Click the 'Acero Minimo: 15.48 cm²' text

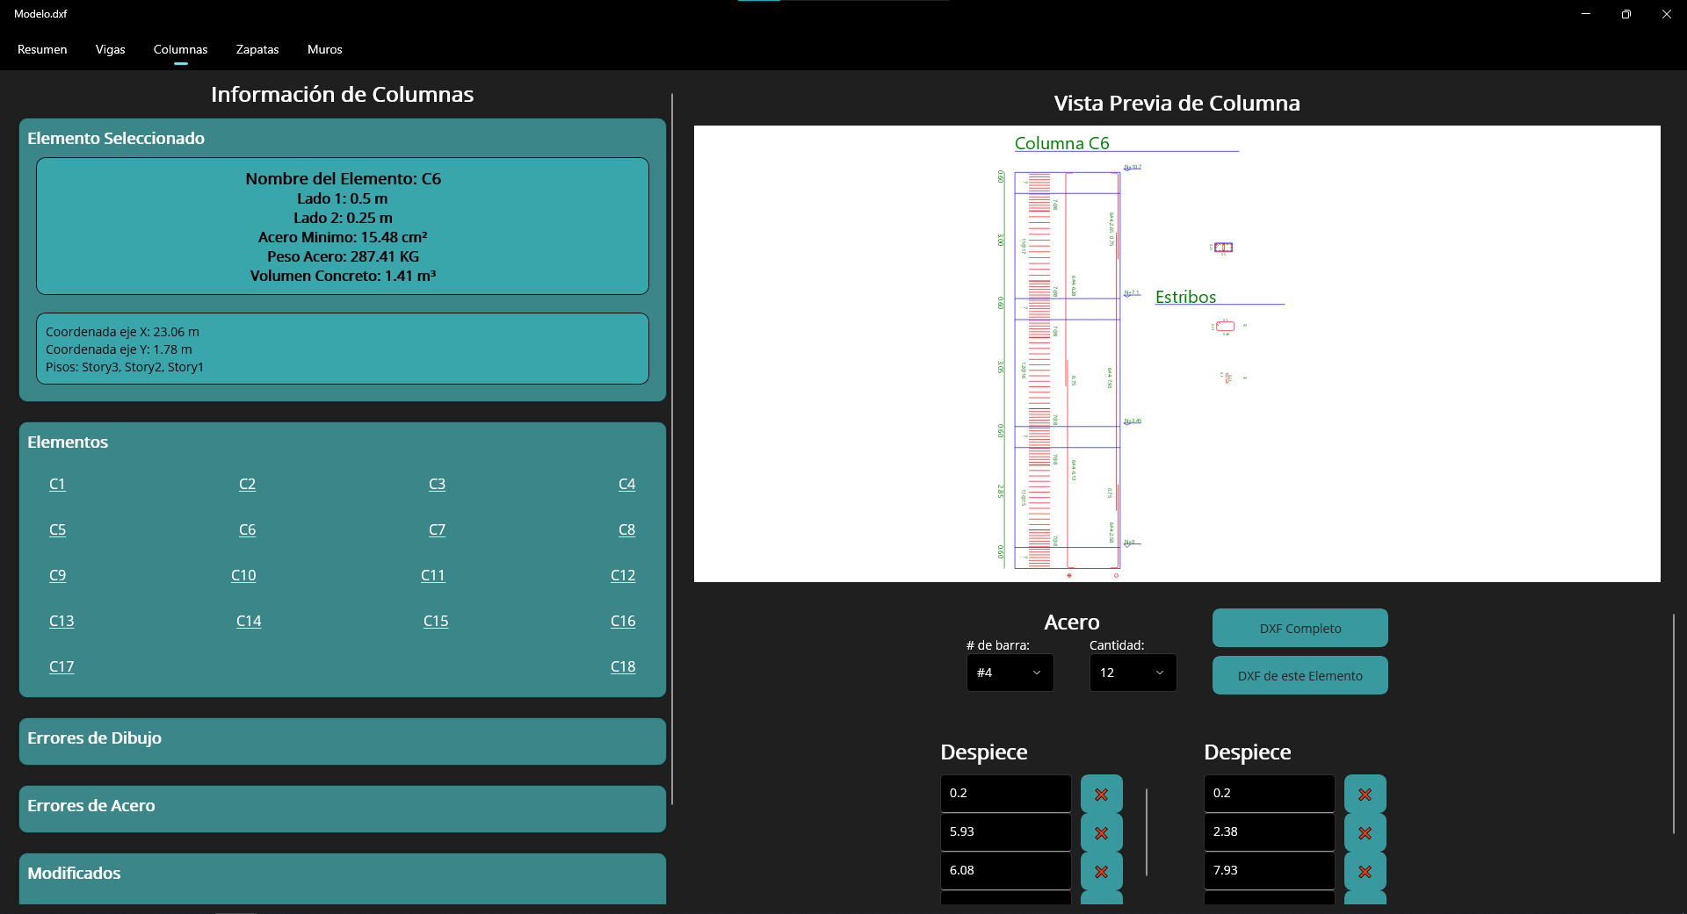tap(343, 237)
